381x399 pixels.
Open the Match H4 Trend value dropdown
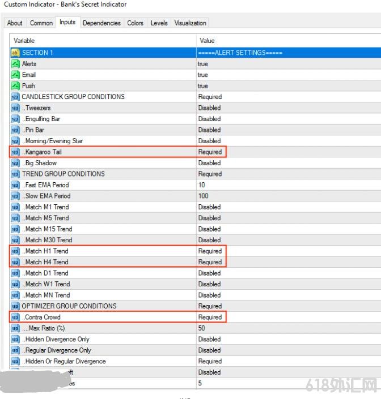tap(211, 262)
